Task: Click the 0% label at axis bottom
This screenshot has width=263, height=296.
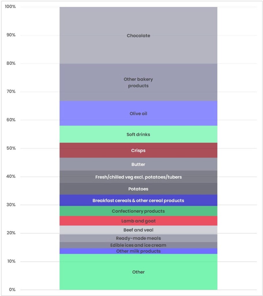Action: [x=12, y=290]
